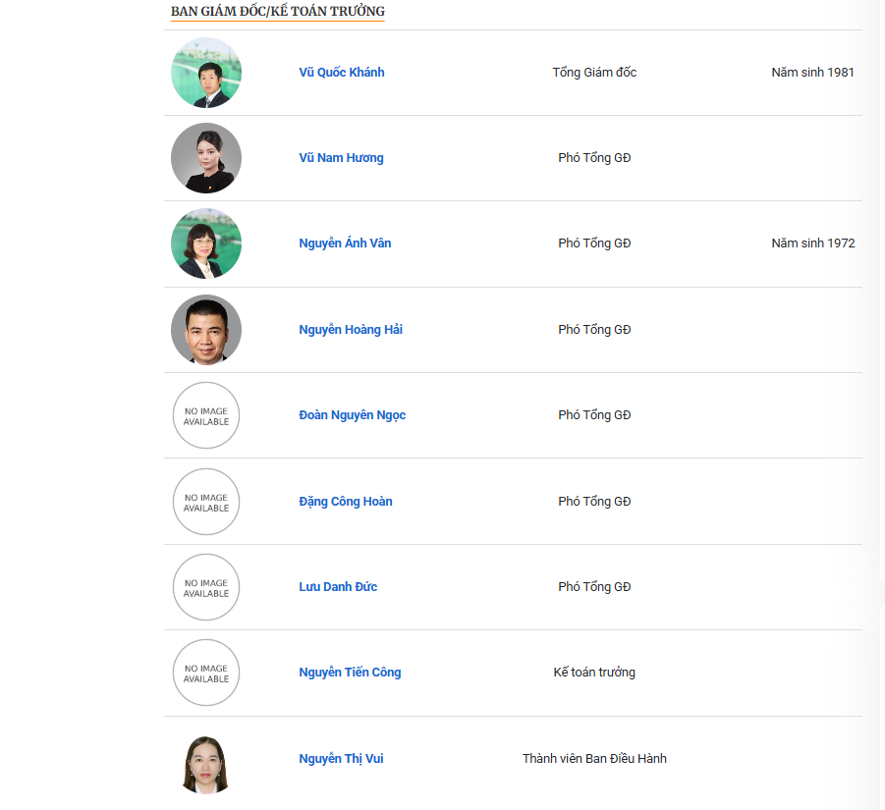Click the BAN GIÁM ĐỐC/KẾ TOÁN TRƯỞNG heading
Image resolution: width=885 pixels, height=810 pixels.
click(277, 12)
